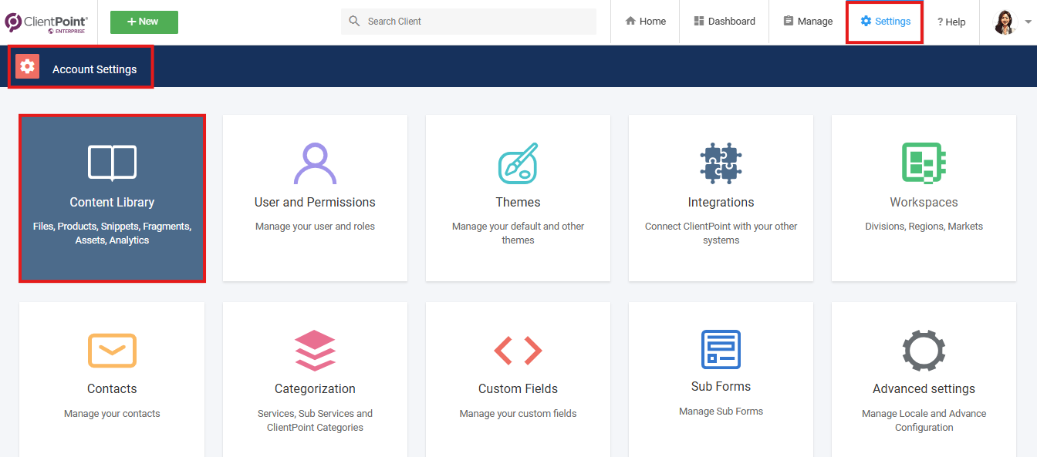The image size is (1037, 457).
Task: Open the profile avatar picture
Action: click(x=1005, y=22)
